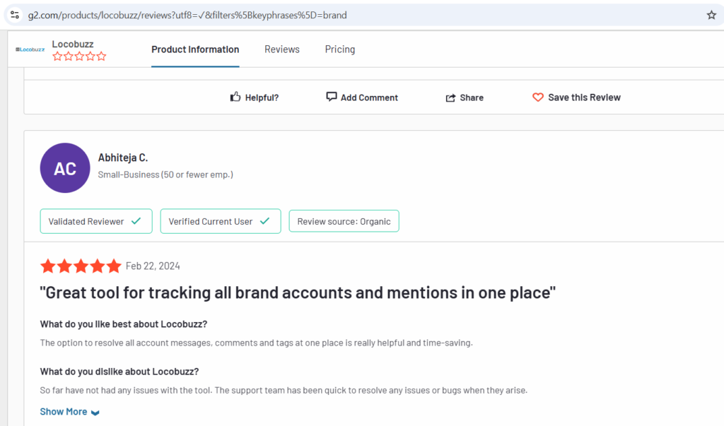
Task: Click the Share arrow icon
Action: 450,98
